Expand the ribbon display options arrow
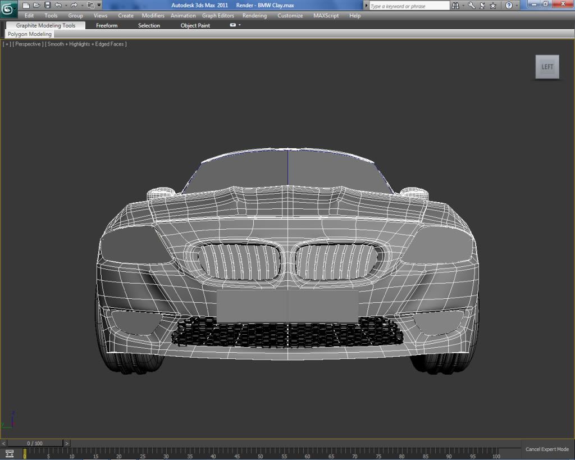The image size is (575, 460). (239, 25)
